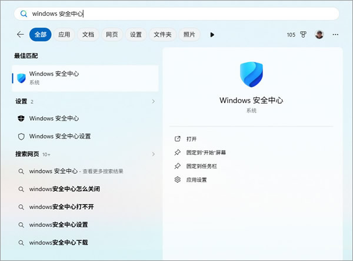
Task: Select the 全部 filter tab
Action: [x=40, y=35]
